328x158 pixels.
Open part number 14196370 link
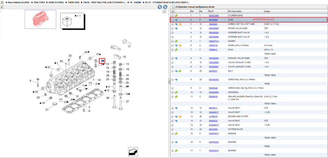click(x=213, y=117)
